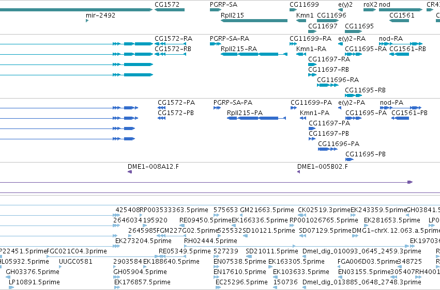Select the CG11697-RA transcript label
Screen dimensions: 440x290
pyautogui.click(x=329, y=59)
